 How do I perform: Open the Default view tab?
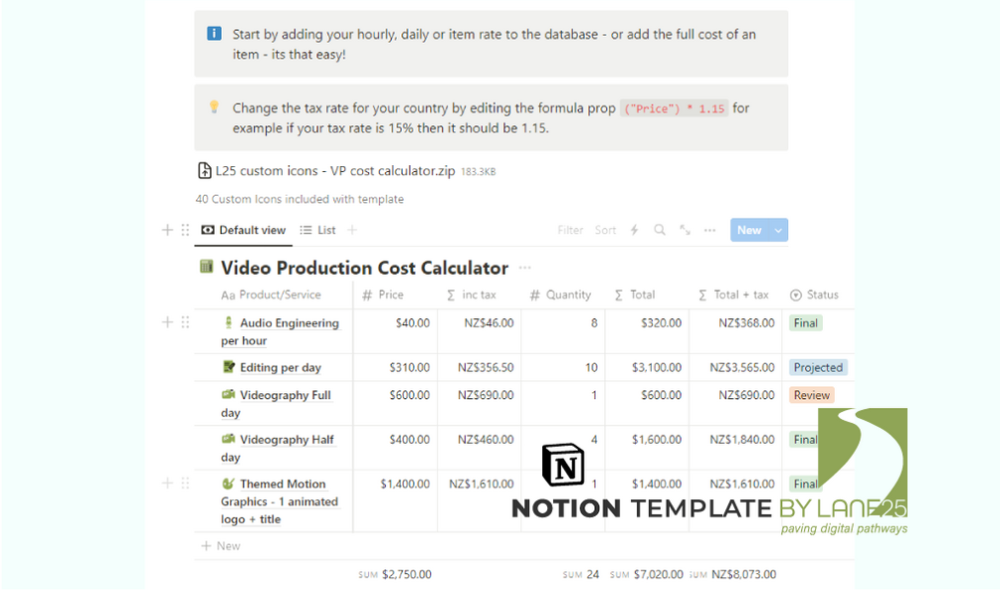pyautogui.click(x=244, y=230)
